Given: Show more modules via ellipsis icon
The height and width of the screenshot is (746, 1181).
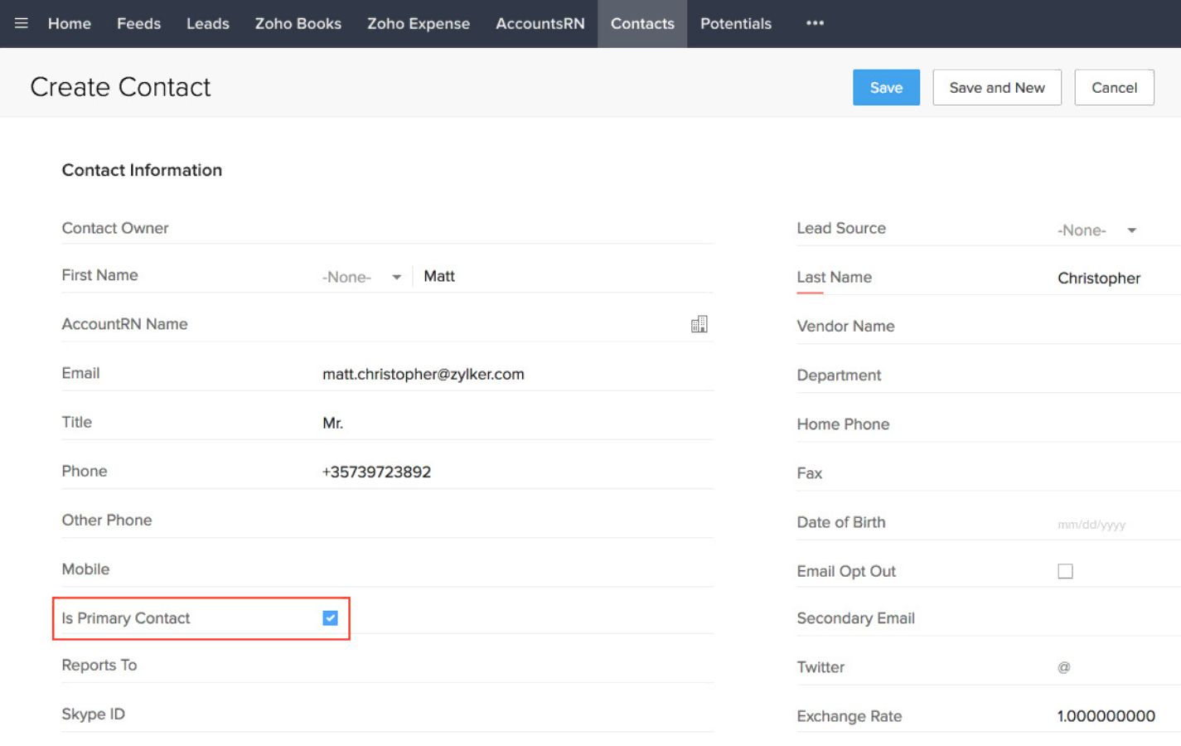Looking at the screenshot, I should pyautogui.click(x=815, y=23).
